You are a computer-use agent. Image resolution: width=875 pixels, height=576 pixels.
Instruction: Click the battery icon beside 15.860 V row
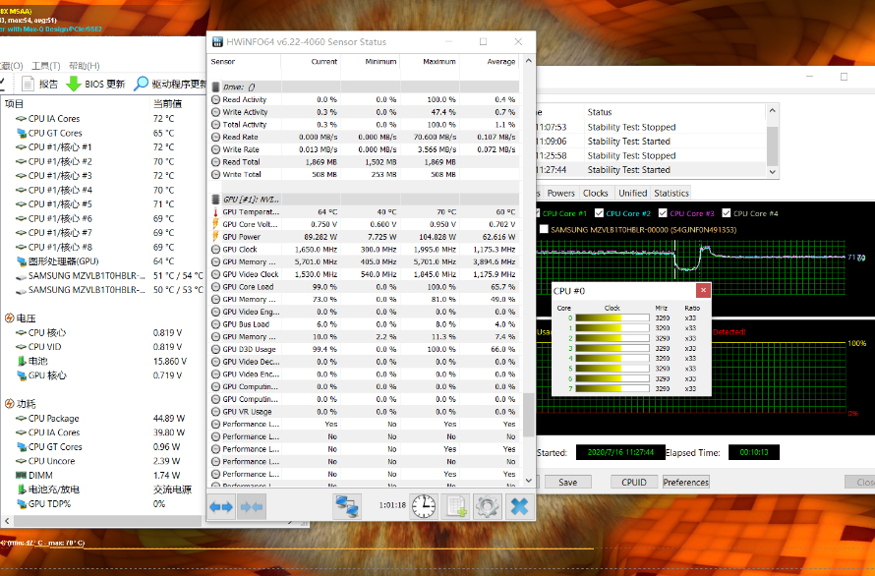(22, 361)
